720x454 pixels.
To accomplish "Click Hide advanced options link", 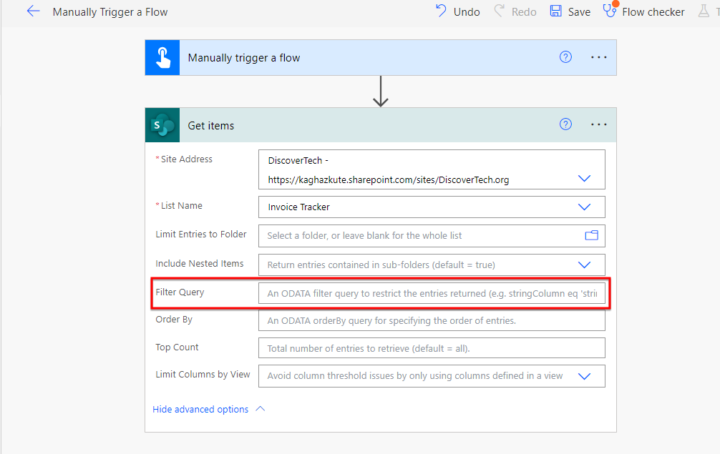I will click(x=200, y=409).
